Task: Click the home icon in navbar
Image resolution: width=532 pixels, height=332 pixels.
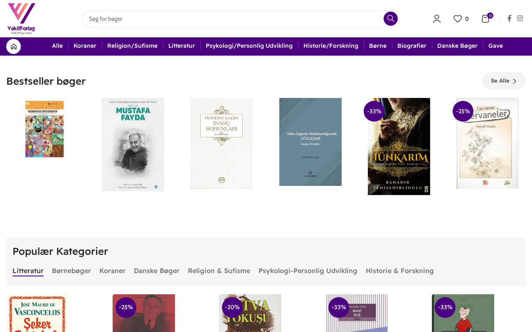Action: point(13,46)
